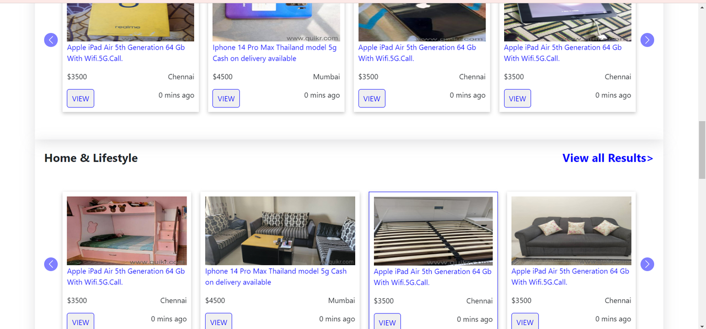Image resolution: width=706 pixels, height=329 pixels.
Task: Open the purple phone listing photo
Action: (x=276, y=22)
